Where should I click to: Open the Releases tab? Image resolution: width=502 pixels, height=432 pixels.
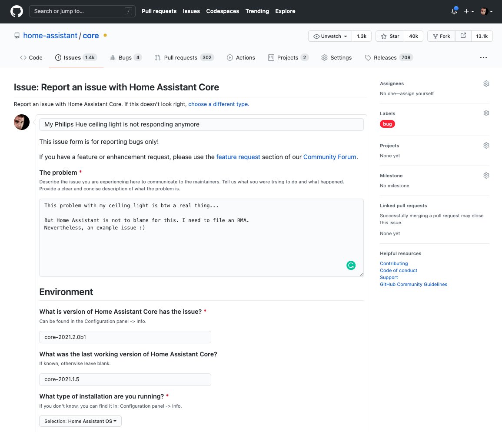(389, 58)
